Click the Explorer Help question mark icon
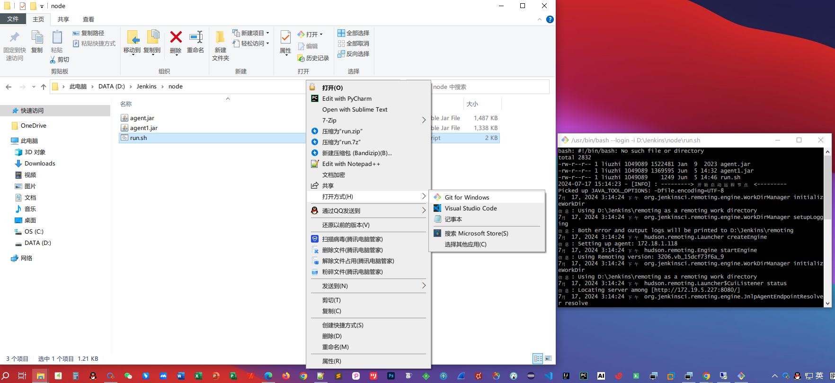Image resolution: width=835 pixels, height=383 pixels. coord(550,19)
